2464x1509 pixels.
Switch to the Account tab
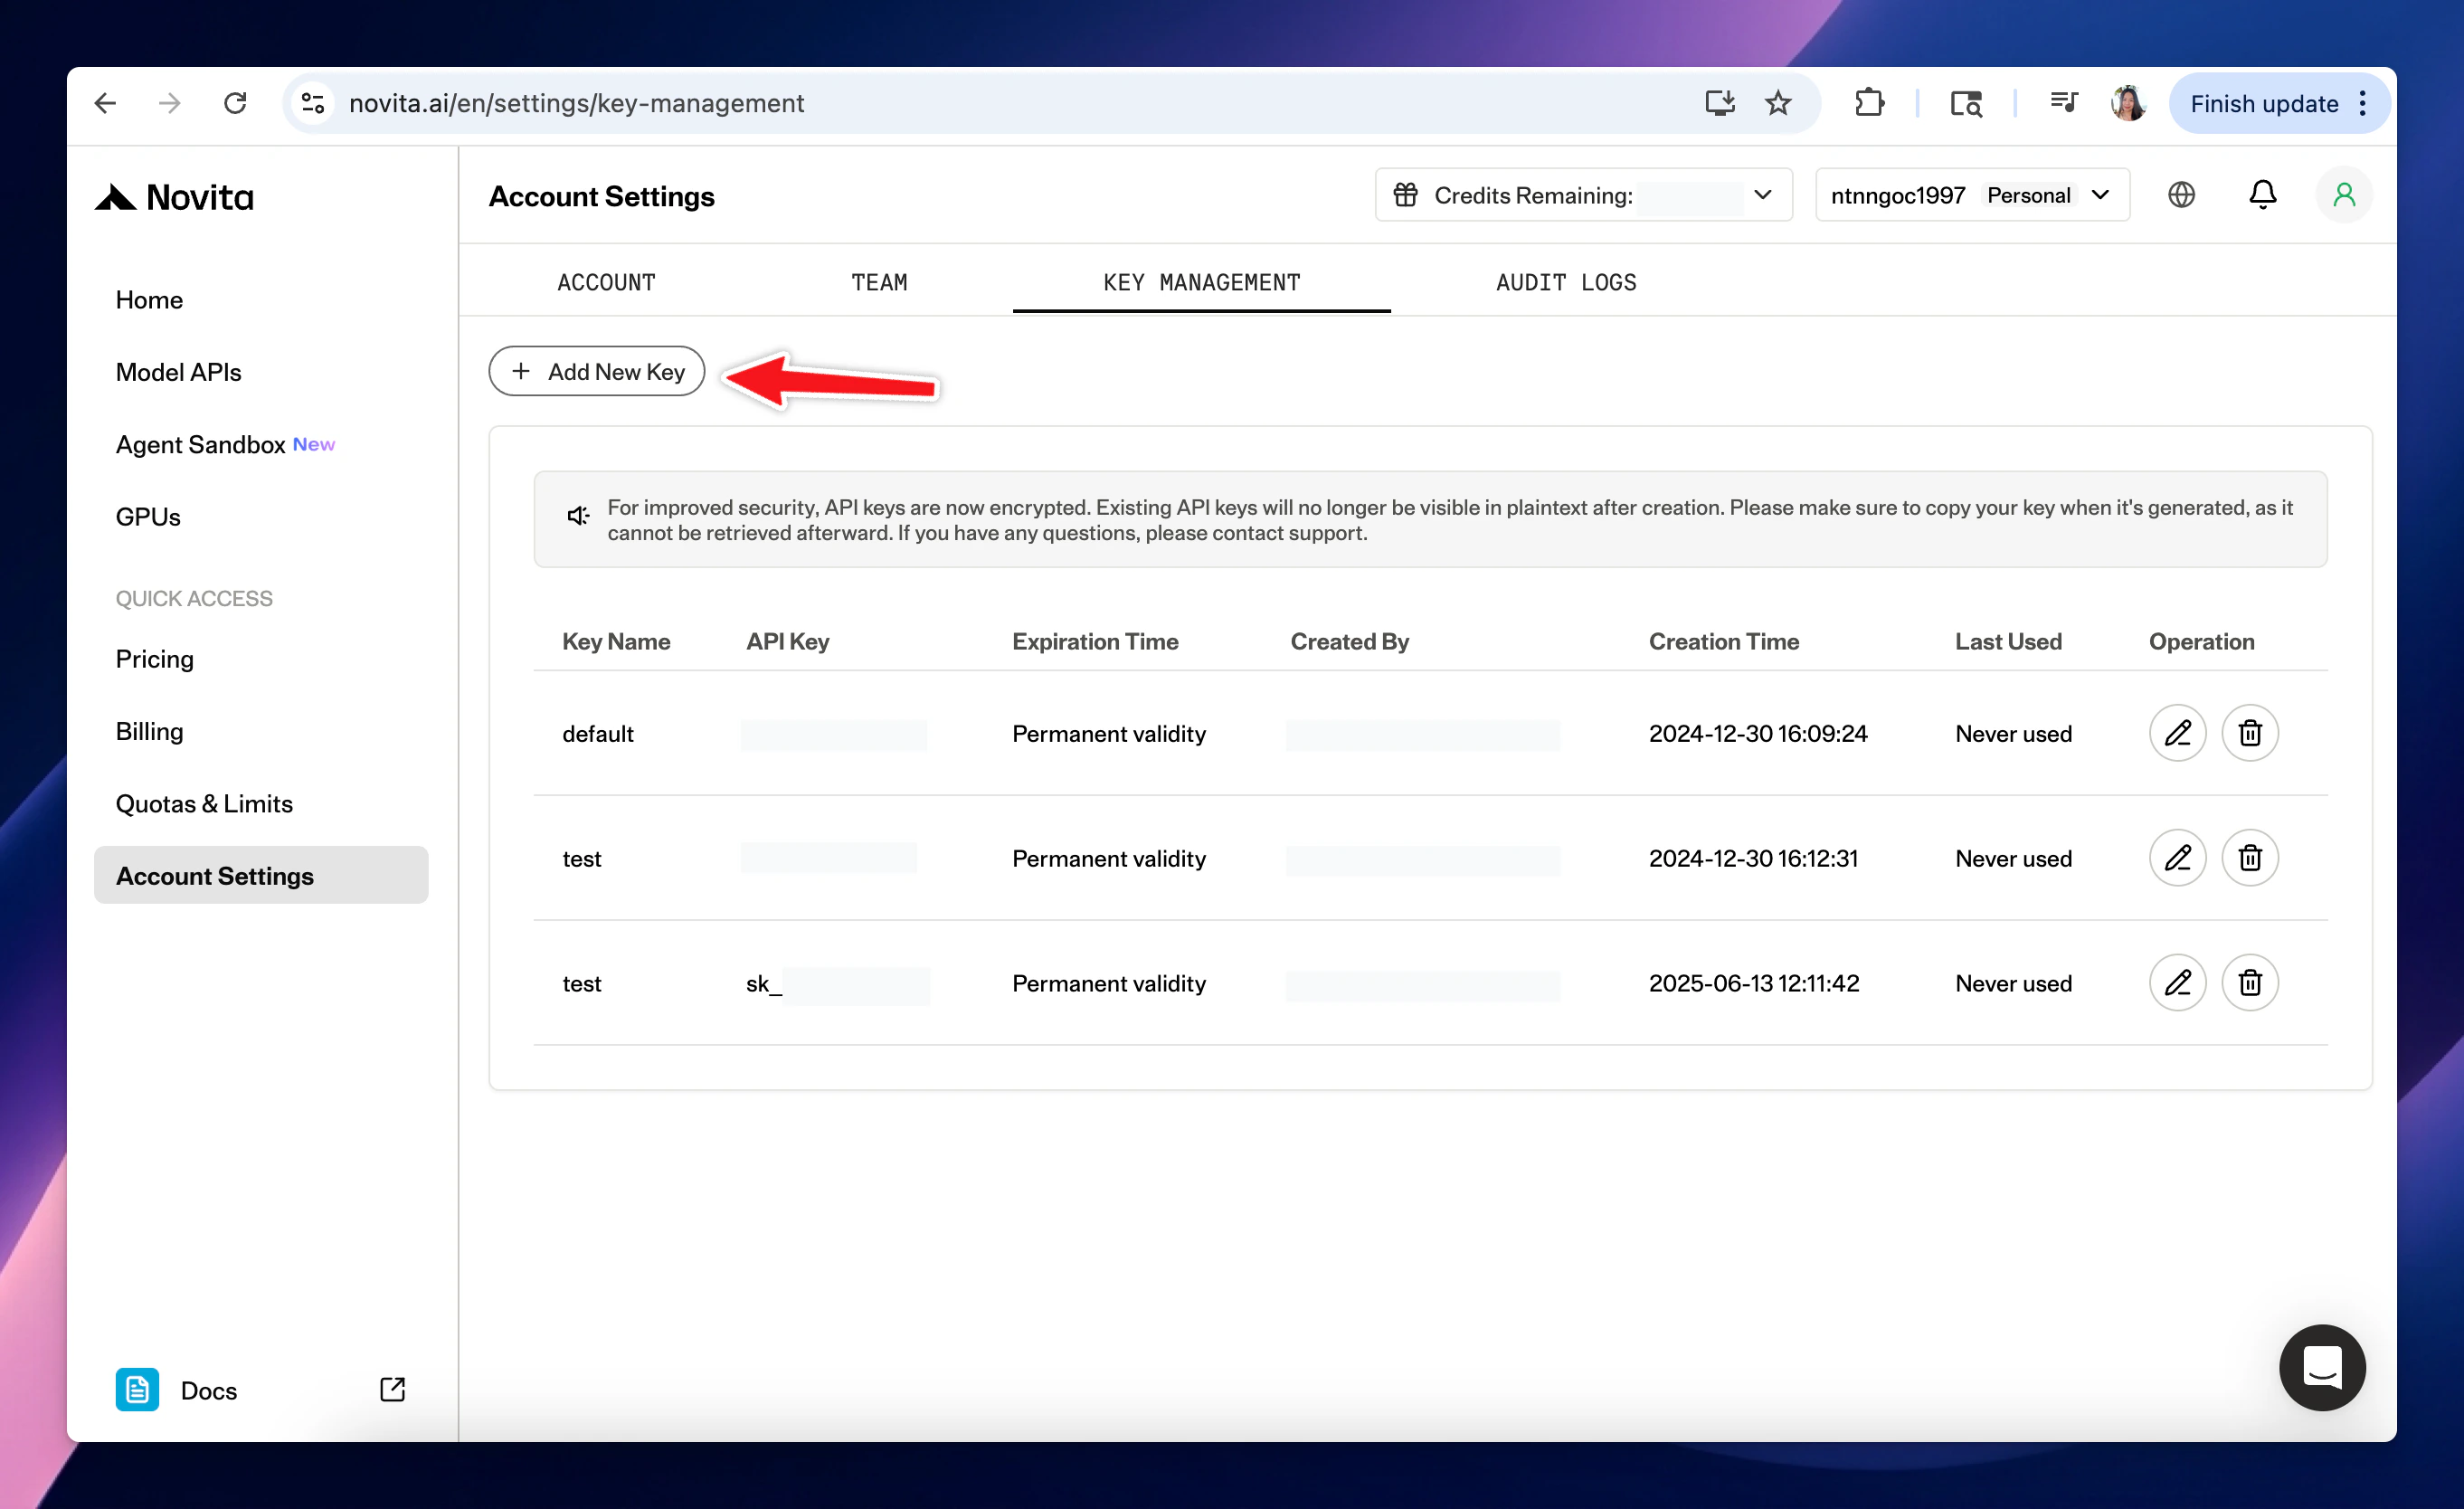(x=606, y=283)
